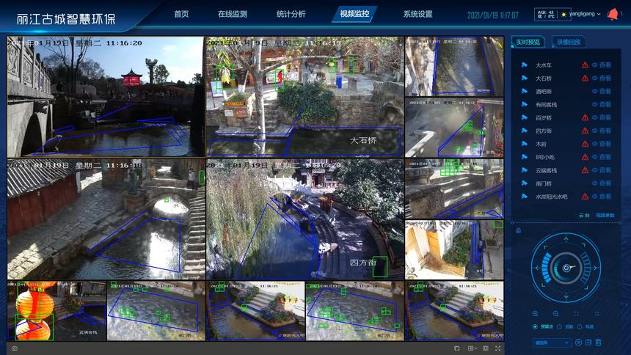Click the 丽江古城智慧环保 title logo
This screenshot has height=355, width=631.
click(x=66, y=19)
